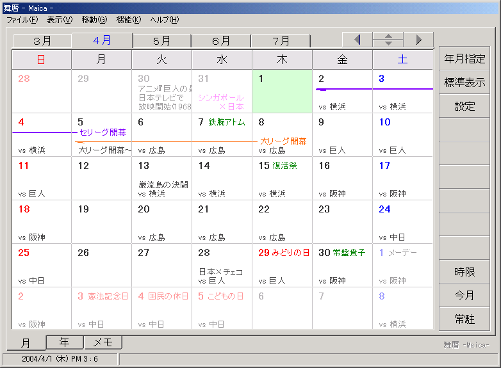The height and width of the screenshot is (368, 501).
Task: Open the ファイル(F) menu
Action: tap(22, 20)
